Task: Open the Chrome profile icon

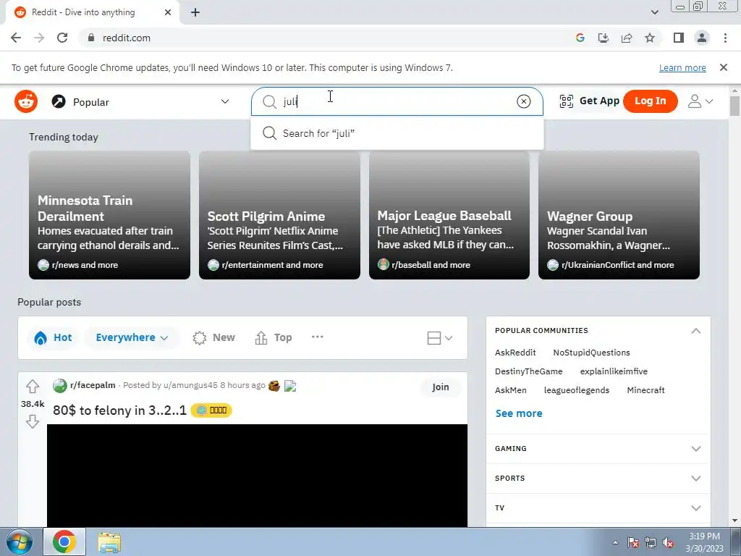Action: (702, 38)
